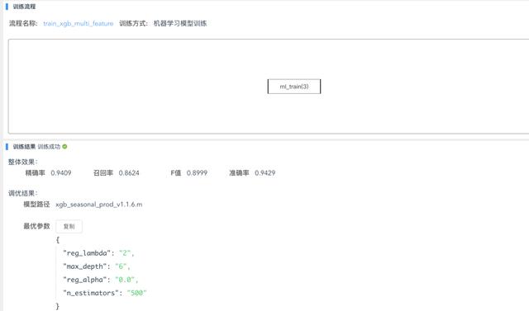
Task: Select the max_depth value "6"
Action: coord(121,266)
